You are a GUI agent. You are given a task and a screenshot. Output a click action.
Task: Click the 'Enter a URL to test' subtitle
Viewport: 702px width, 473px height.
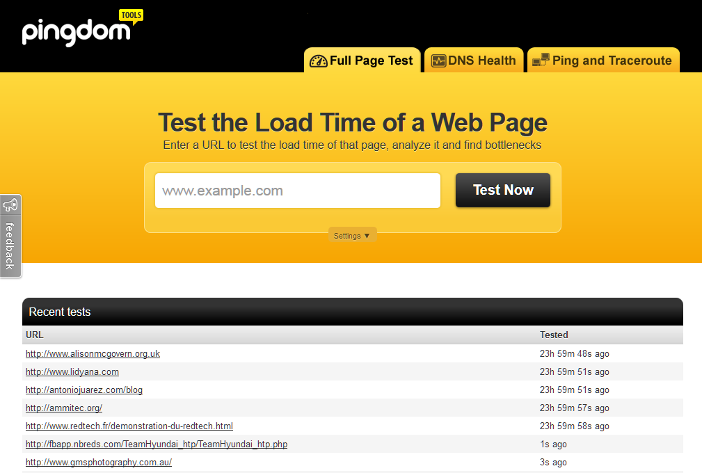(352, 145)
